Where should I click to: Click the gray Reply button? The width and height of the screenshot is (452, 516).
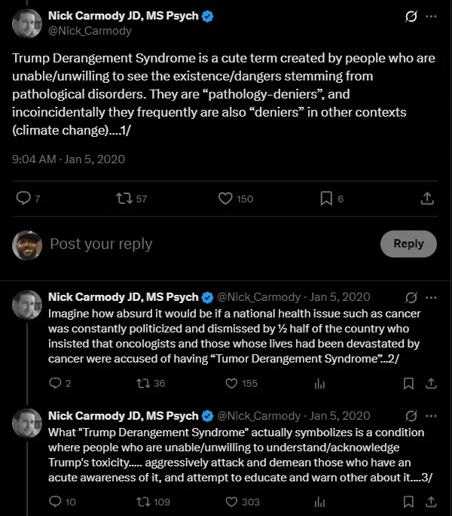click(408, 244)
